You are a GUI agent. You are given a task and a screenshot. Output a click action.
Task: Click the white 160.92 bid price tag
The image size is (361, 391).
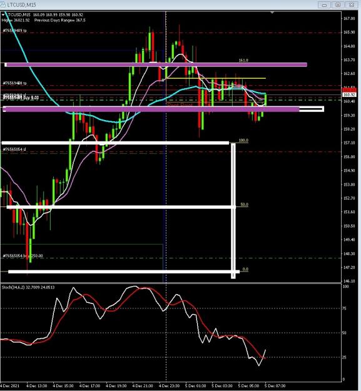point(349,94)
